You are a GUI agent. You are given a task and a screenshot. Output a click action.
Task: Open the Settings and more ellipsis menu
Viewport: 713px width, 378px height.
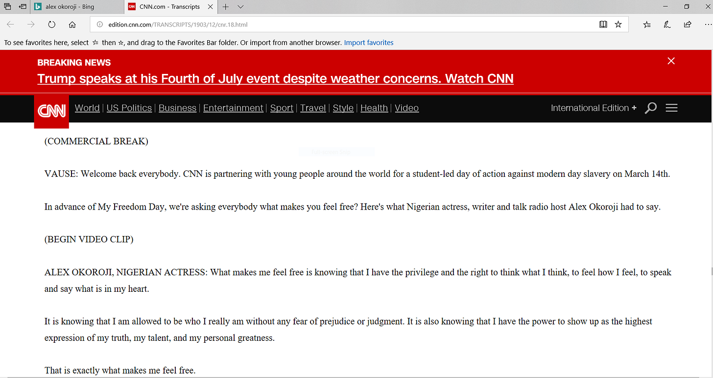click(708, 24)
